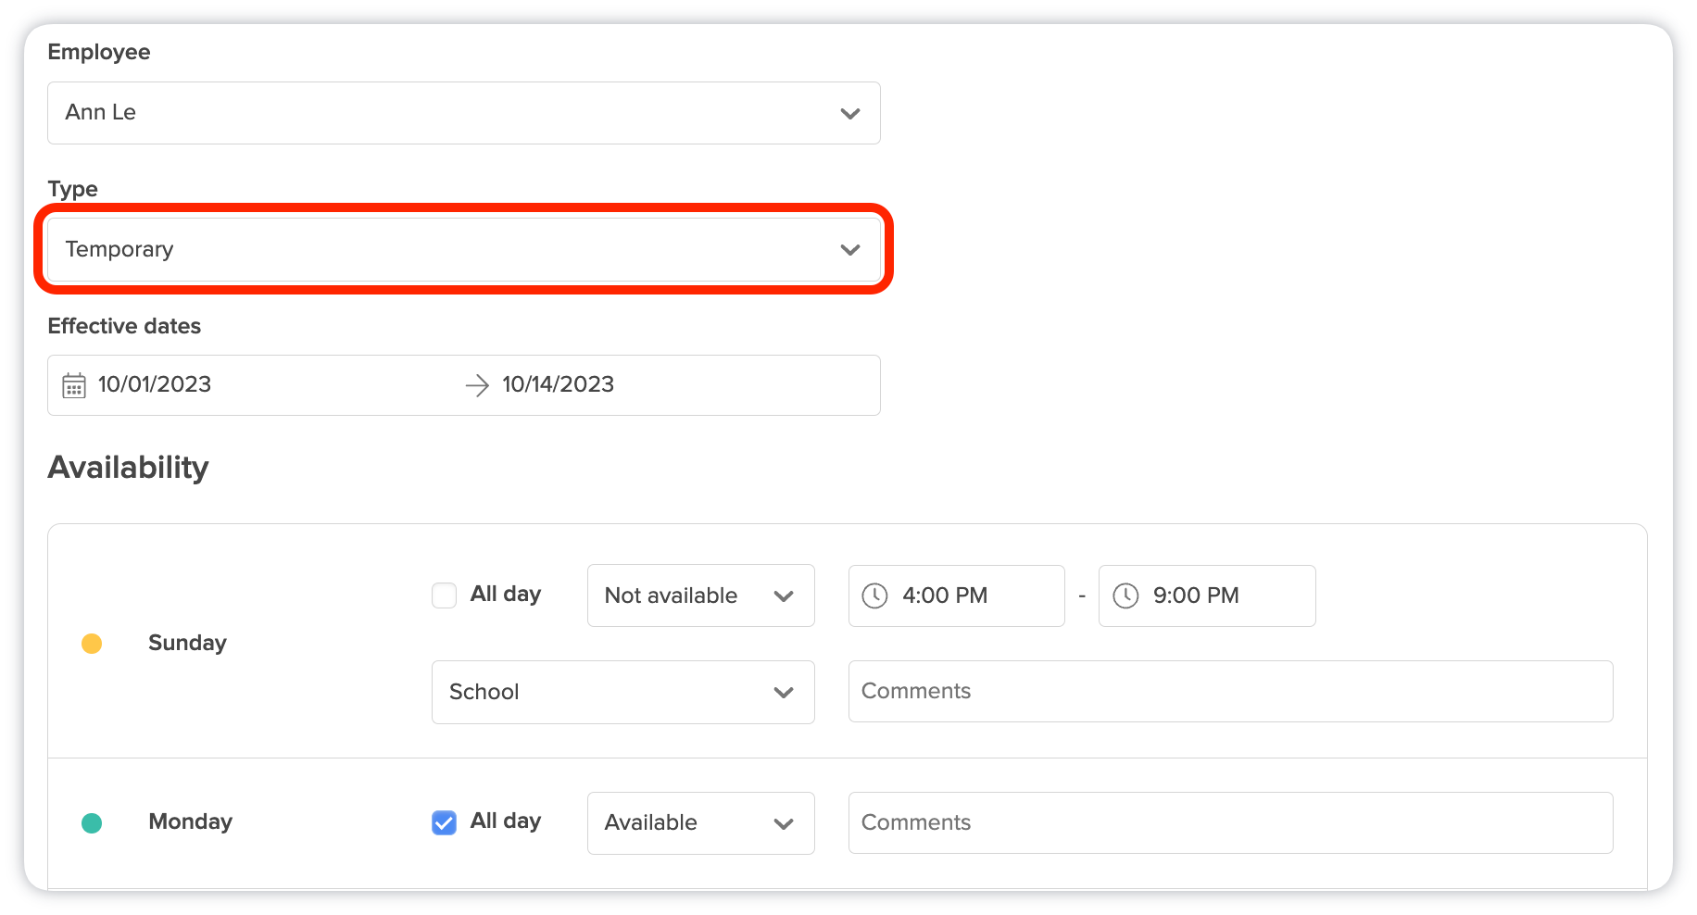Click the arrow between effective dates
1697x915 pixels.
(477, 385)
